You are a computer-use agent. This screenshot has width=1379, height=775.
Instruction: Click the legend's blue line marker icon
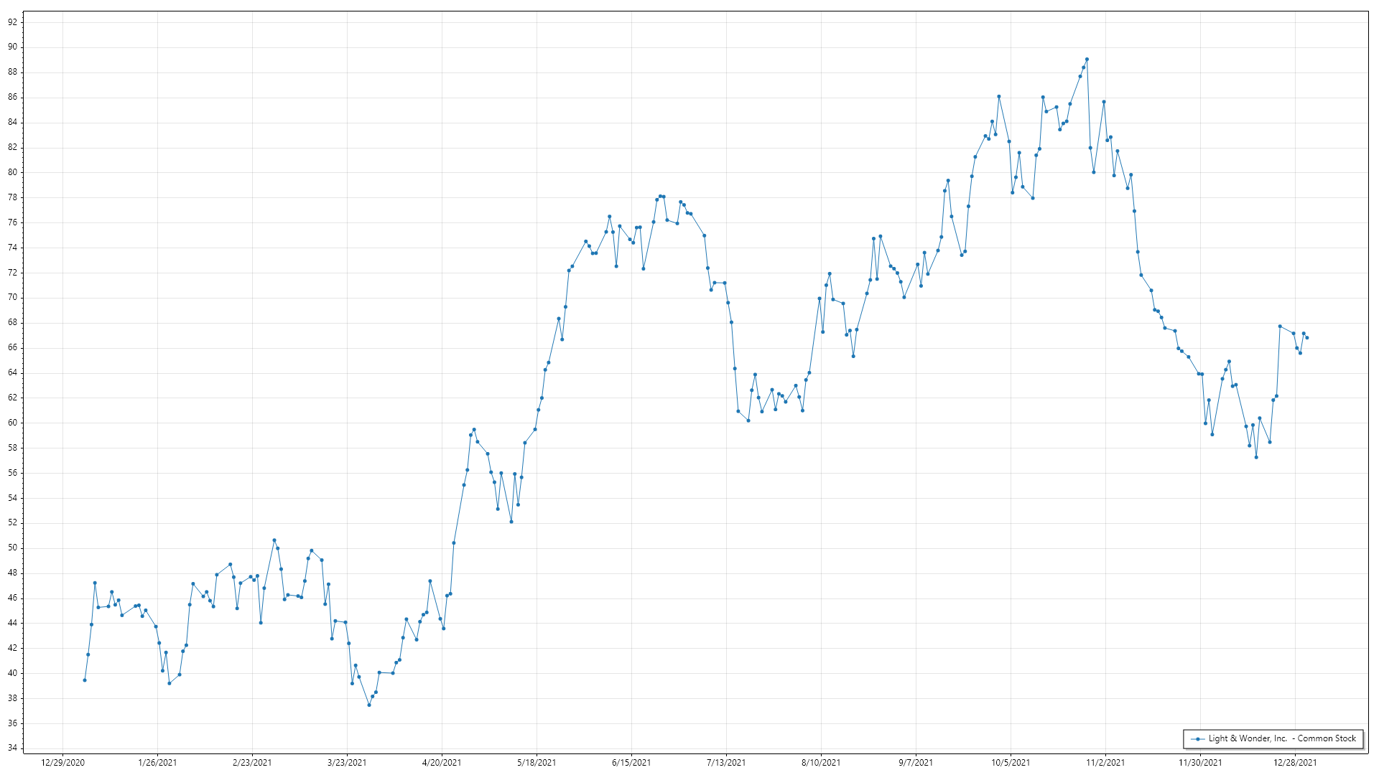pyautogui.click(x=1197, y=738)
